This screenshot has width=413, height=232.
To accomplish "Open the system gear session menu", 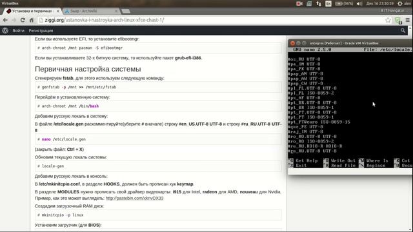I will pyautogui.click(x=400, y=4).
